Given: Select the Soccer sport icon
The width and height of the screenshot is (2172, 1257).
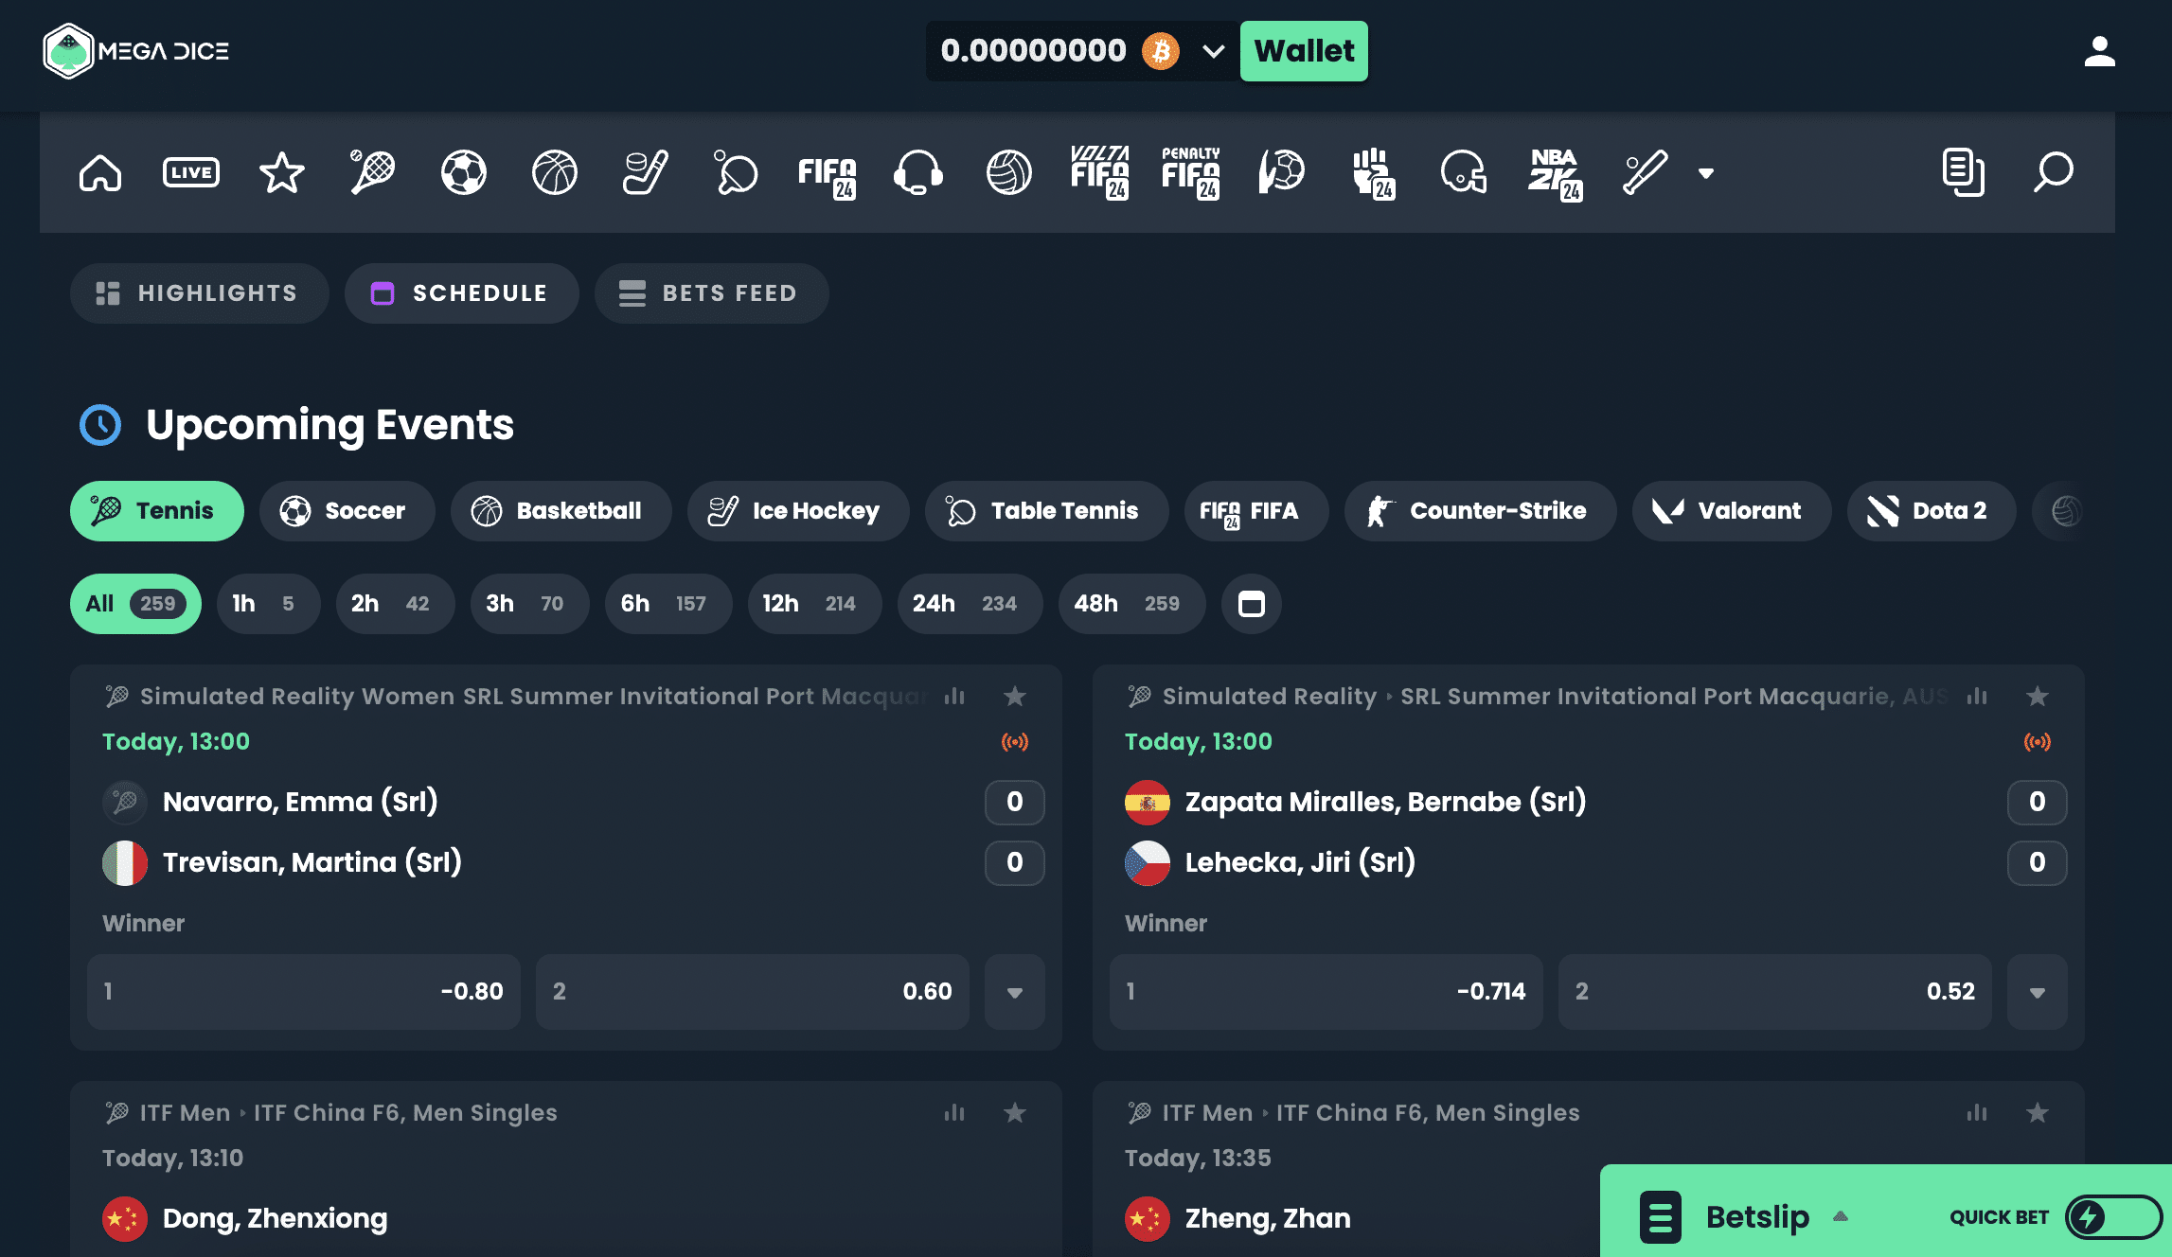Looking at the screenshot, I should tap(464, 170).
